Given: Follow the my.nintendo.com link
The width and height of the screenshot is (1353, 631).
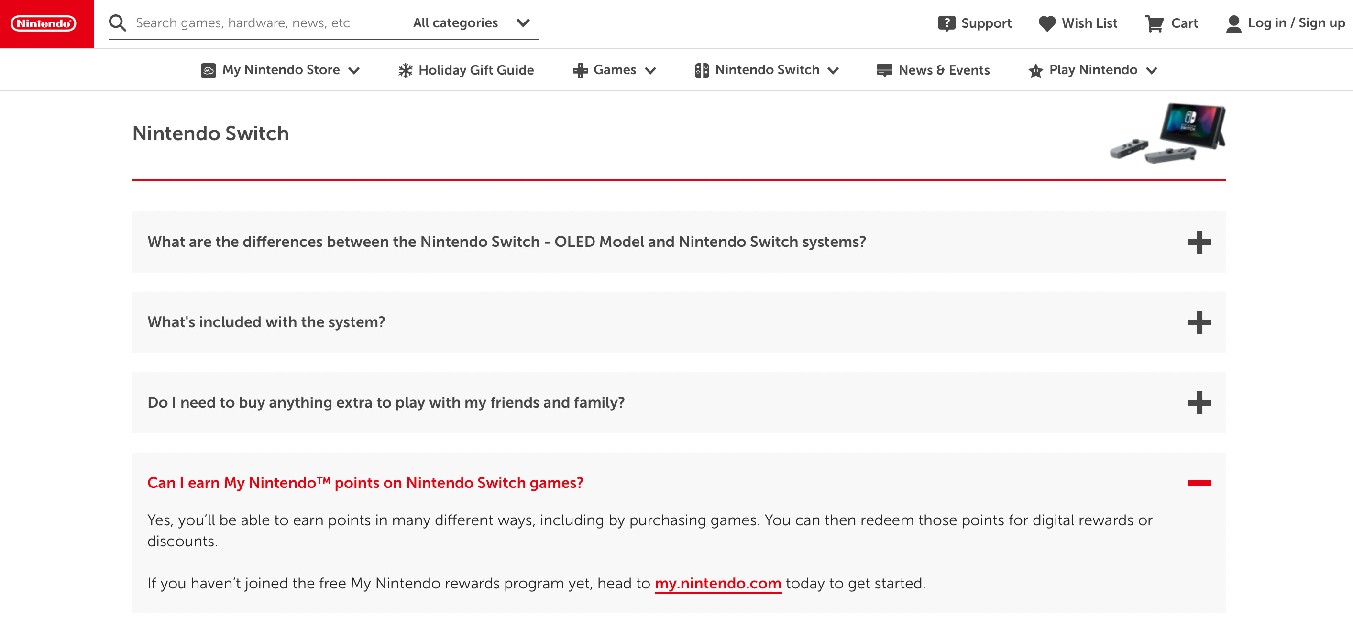Looking at the screenshot, I should 717,583.
